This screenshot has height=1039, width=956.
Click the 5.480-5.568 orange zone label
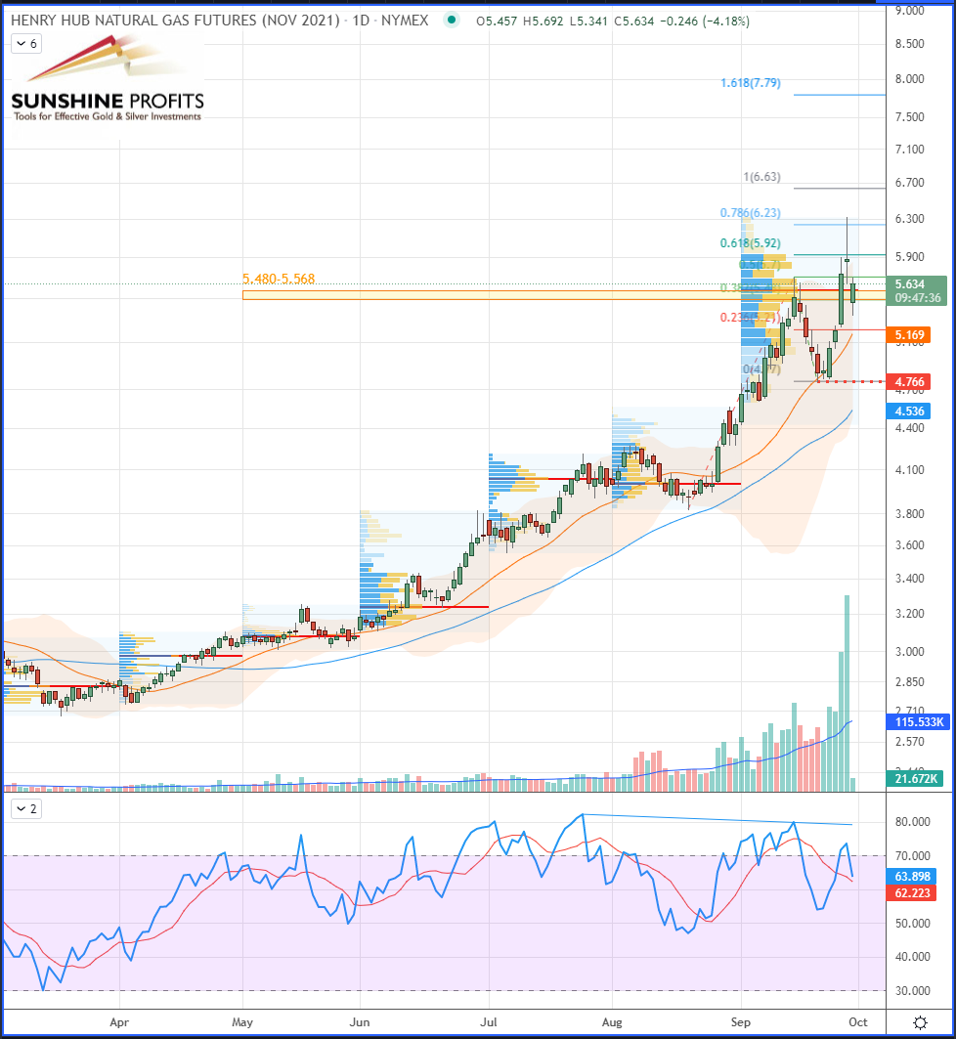tap(279, 279)
